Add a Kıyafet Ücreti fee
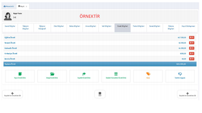 pos(84,76)
